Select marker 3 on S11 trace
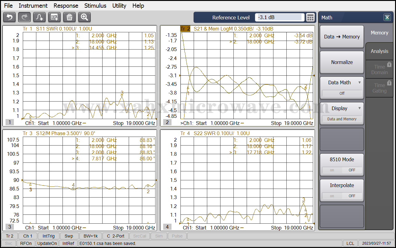 [x=122, y=94]
